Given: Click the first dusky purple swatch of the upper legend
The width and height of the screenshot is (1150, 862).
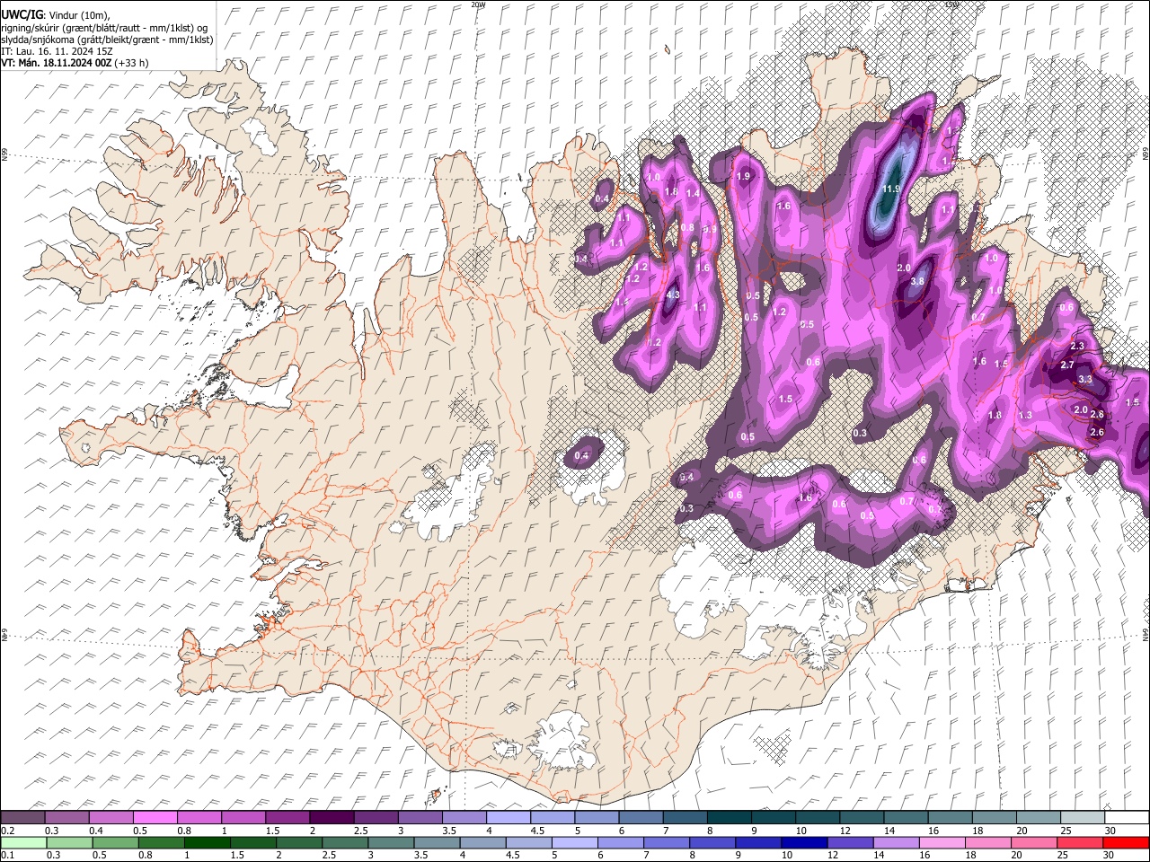Looking at the screenshot, I should coord(23,818).
